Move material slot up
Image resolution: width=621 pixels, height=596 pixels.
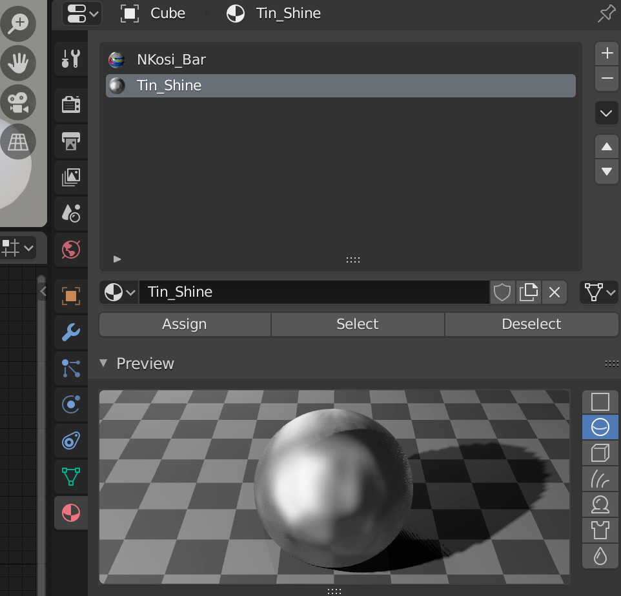click(607, 147)
